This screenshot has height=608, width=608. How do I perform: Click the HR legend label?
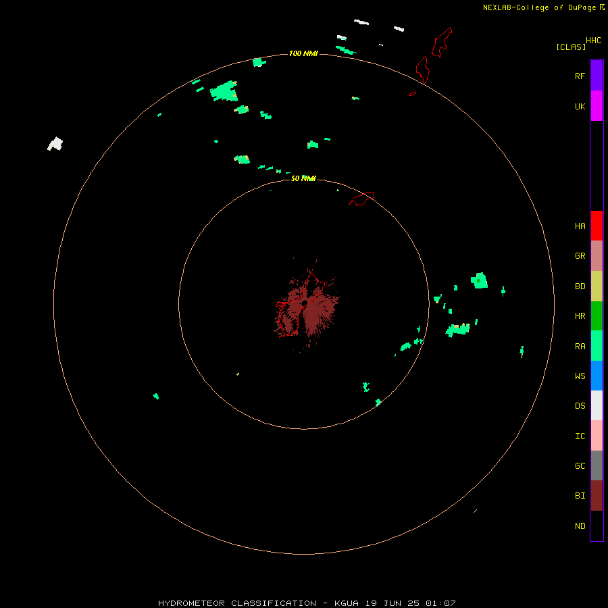click(x=580, y=316)
